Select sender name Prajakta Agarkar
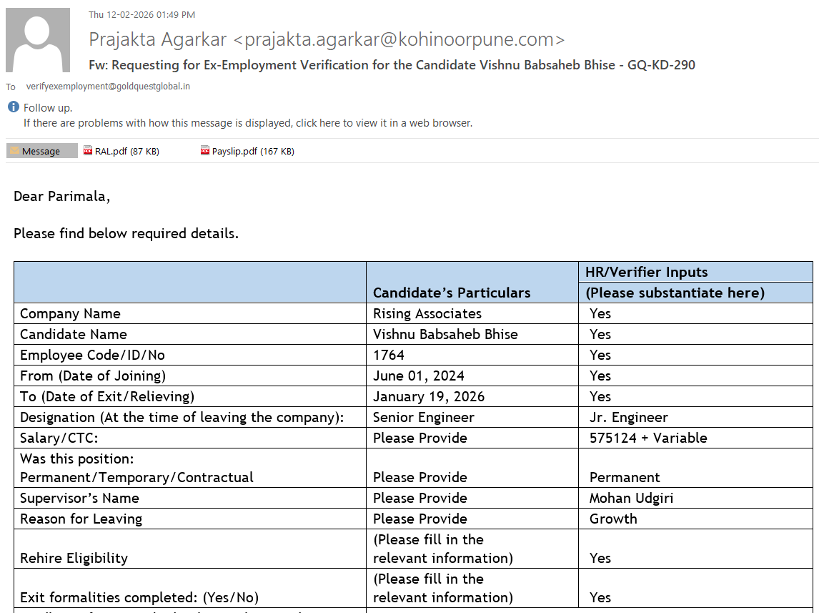Viewport: 819px width, 613px height. [x=158, y=39]
